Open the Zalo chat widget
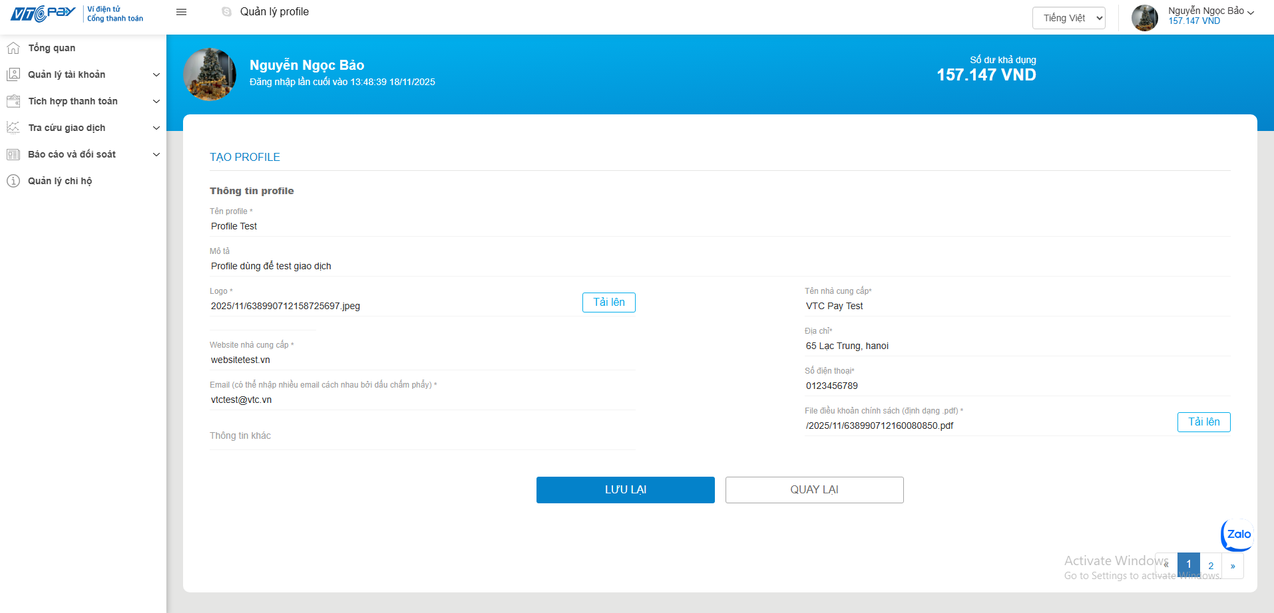The image size is (1274, 613). 1237,535
